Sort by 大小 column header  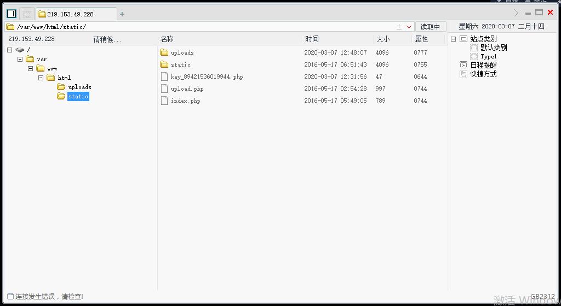382,39
